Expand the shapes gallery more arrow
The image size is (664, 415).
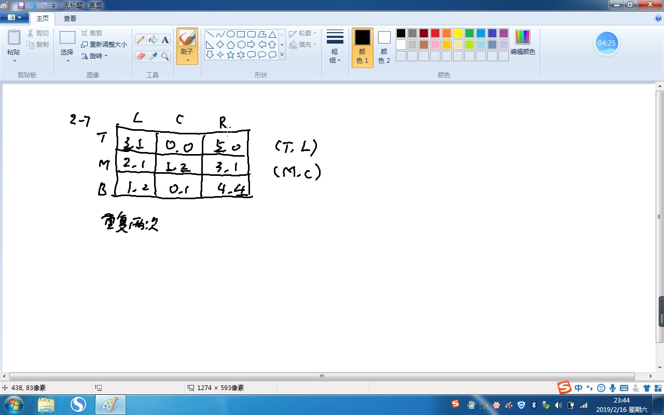coord(282,54)
